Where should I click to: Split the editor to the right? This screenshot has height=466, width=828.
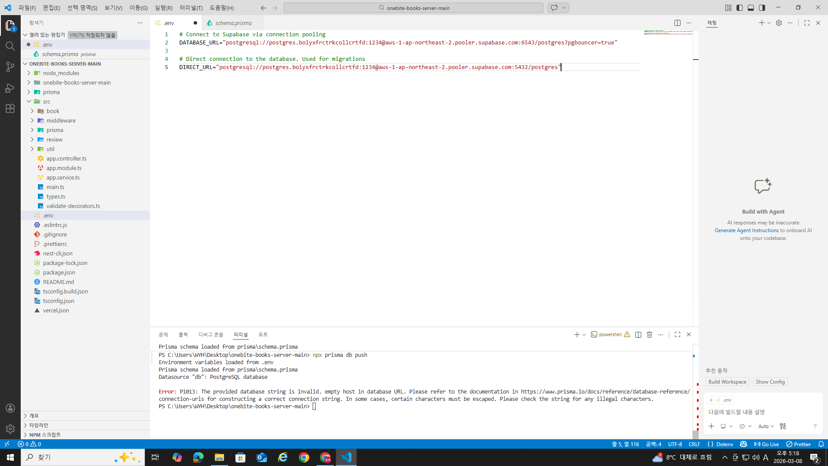point(677,23)
